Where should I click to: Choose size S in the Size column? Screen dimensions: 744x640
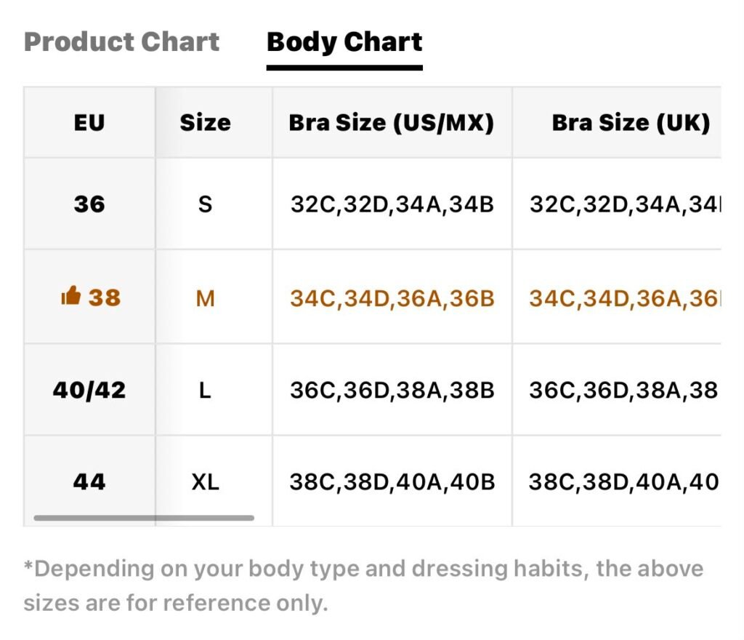(205, 204)
